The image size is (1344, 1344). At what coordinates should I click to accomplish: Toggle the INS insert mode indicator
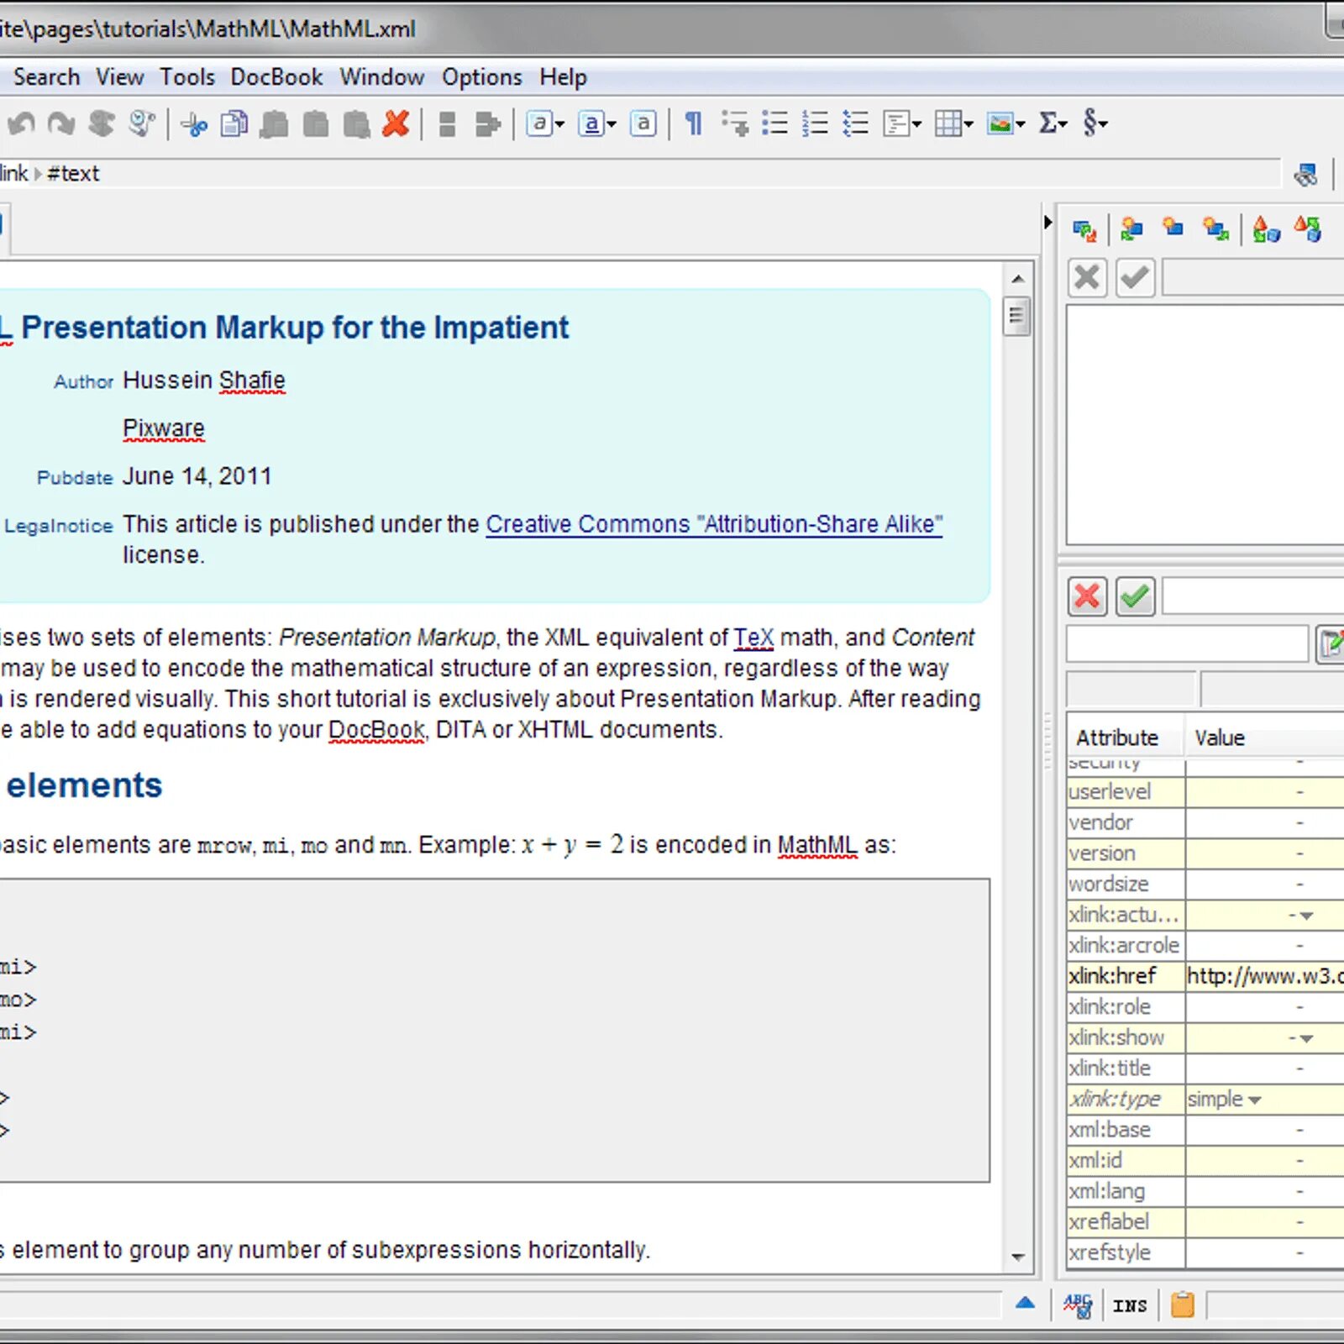(x=1130, y=1305)
